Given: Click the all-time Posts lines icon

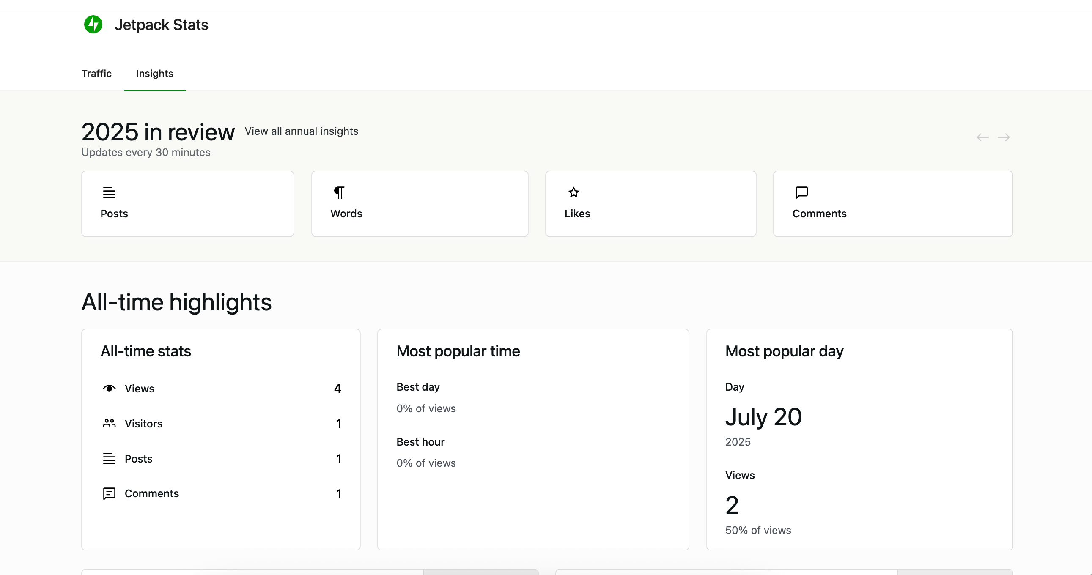Looking at the screenshot, I should (109, 458).
